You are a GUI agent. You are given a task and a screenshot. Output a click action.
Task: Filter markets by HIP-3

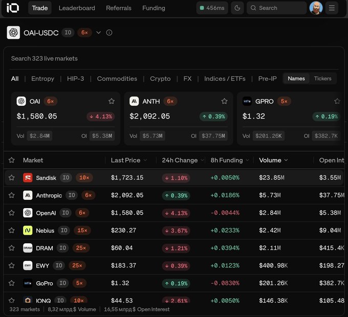75,79
